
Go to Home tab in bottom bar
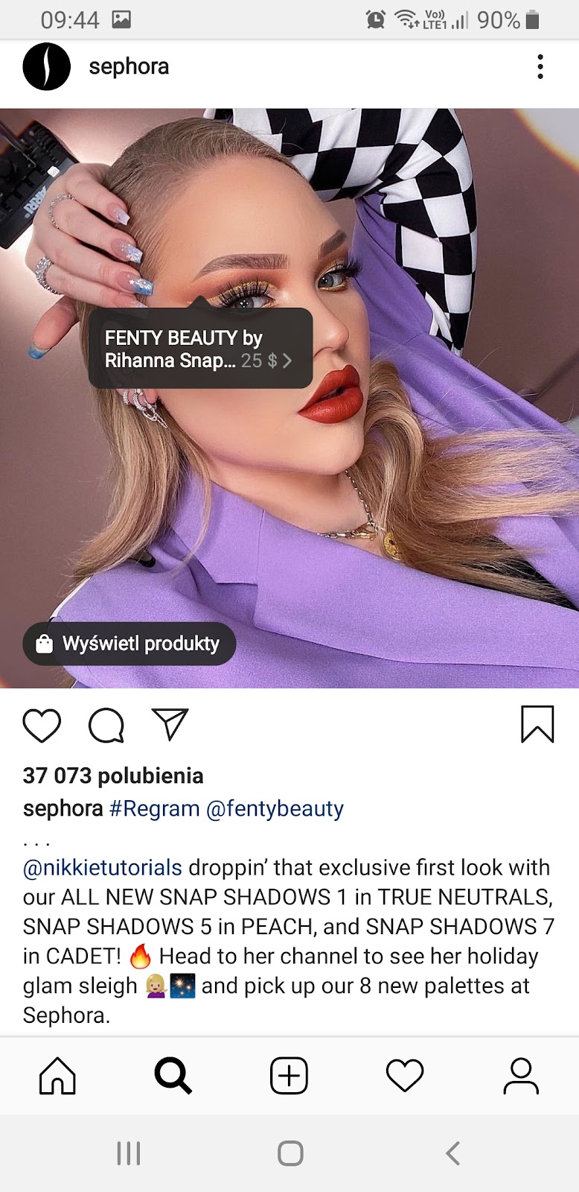(57, 1077)
